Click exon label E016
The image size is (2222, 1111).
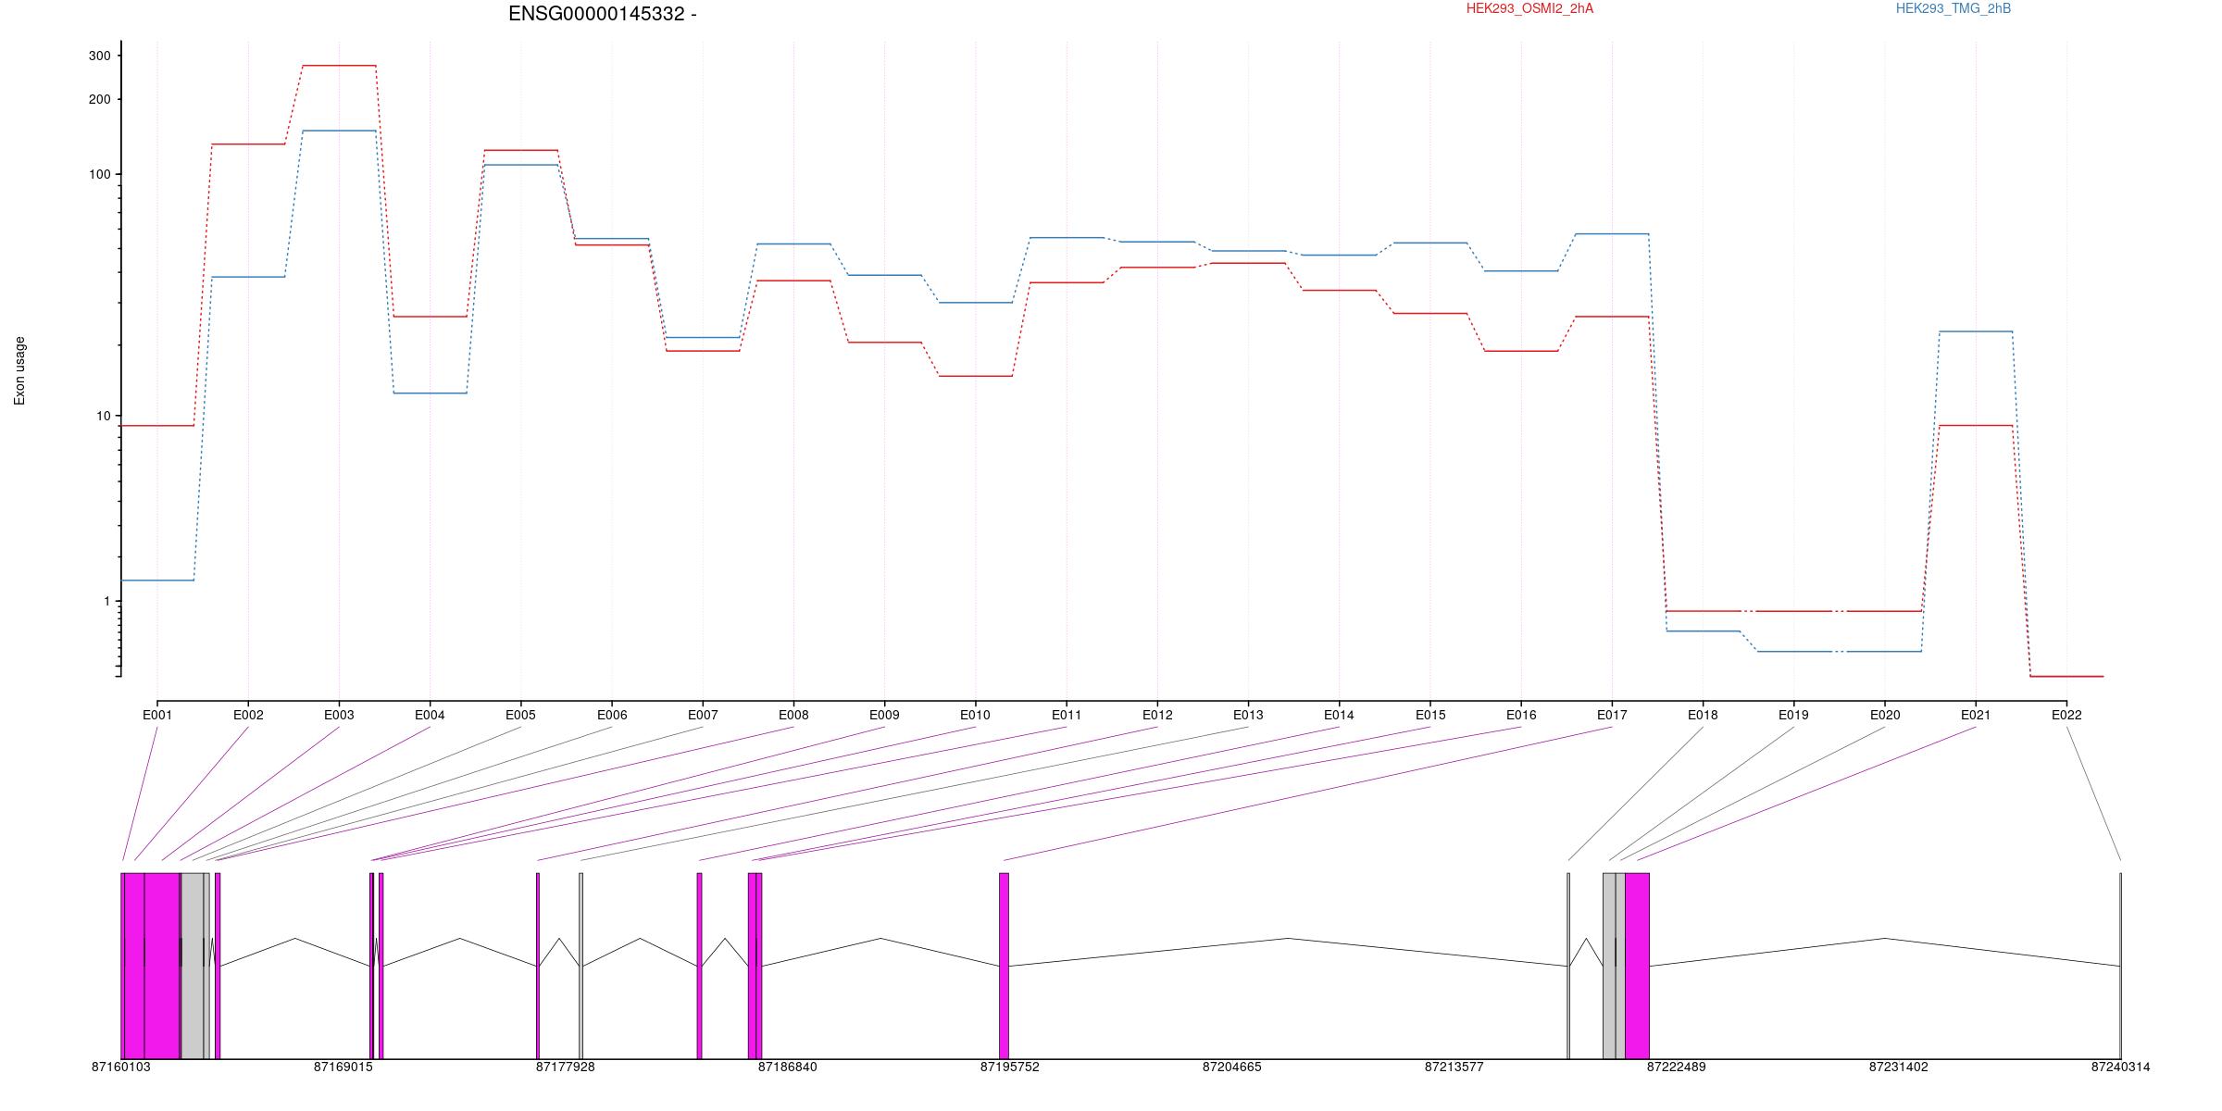click(1521, 715)
